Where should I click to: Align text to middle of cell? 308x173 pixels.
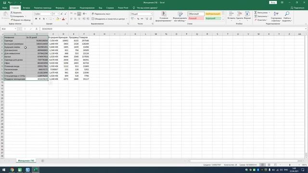click(x=75, y=14)
